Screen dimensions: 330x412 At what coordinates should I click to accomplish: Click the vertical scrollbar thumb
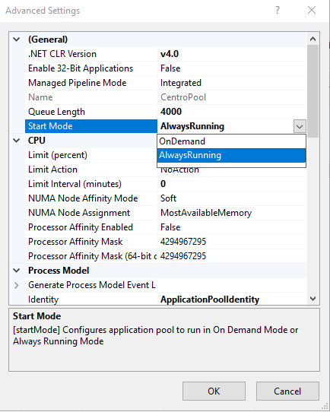(313, 91)
